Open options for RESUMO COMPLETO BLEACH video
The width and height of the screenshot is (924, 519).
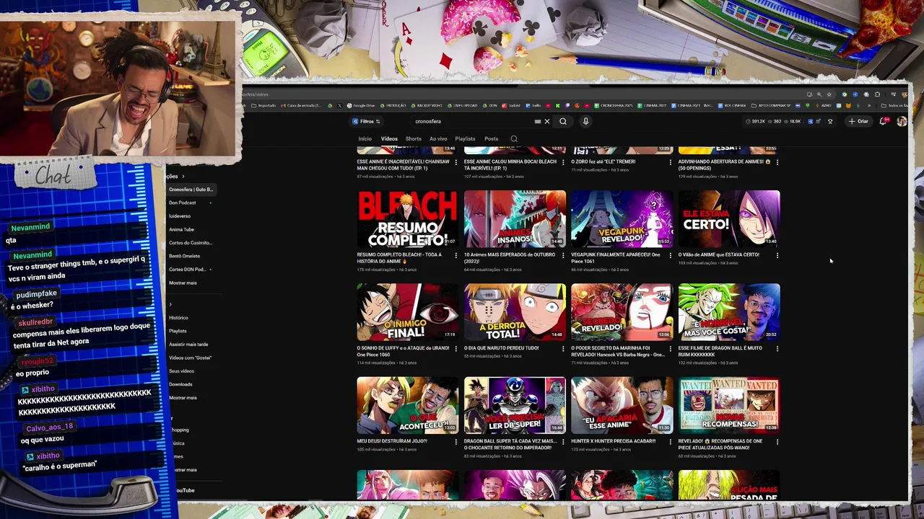456,254
